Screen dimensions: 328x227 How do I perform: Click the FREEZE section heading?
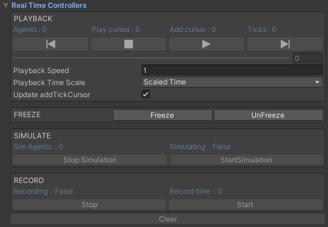27,115
